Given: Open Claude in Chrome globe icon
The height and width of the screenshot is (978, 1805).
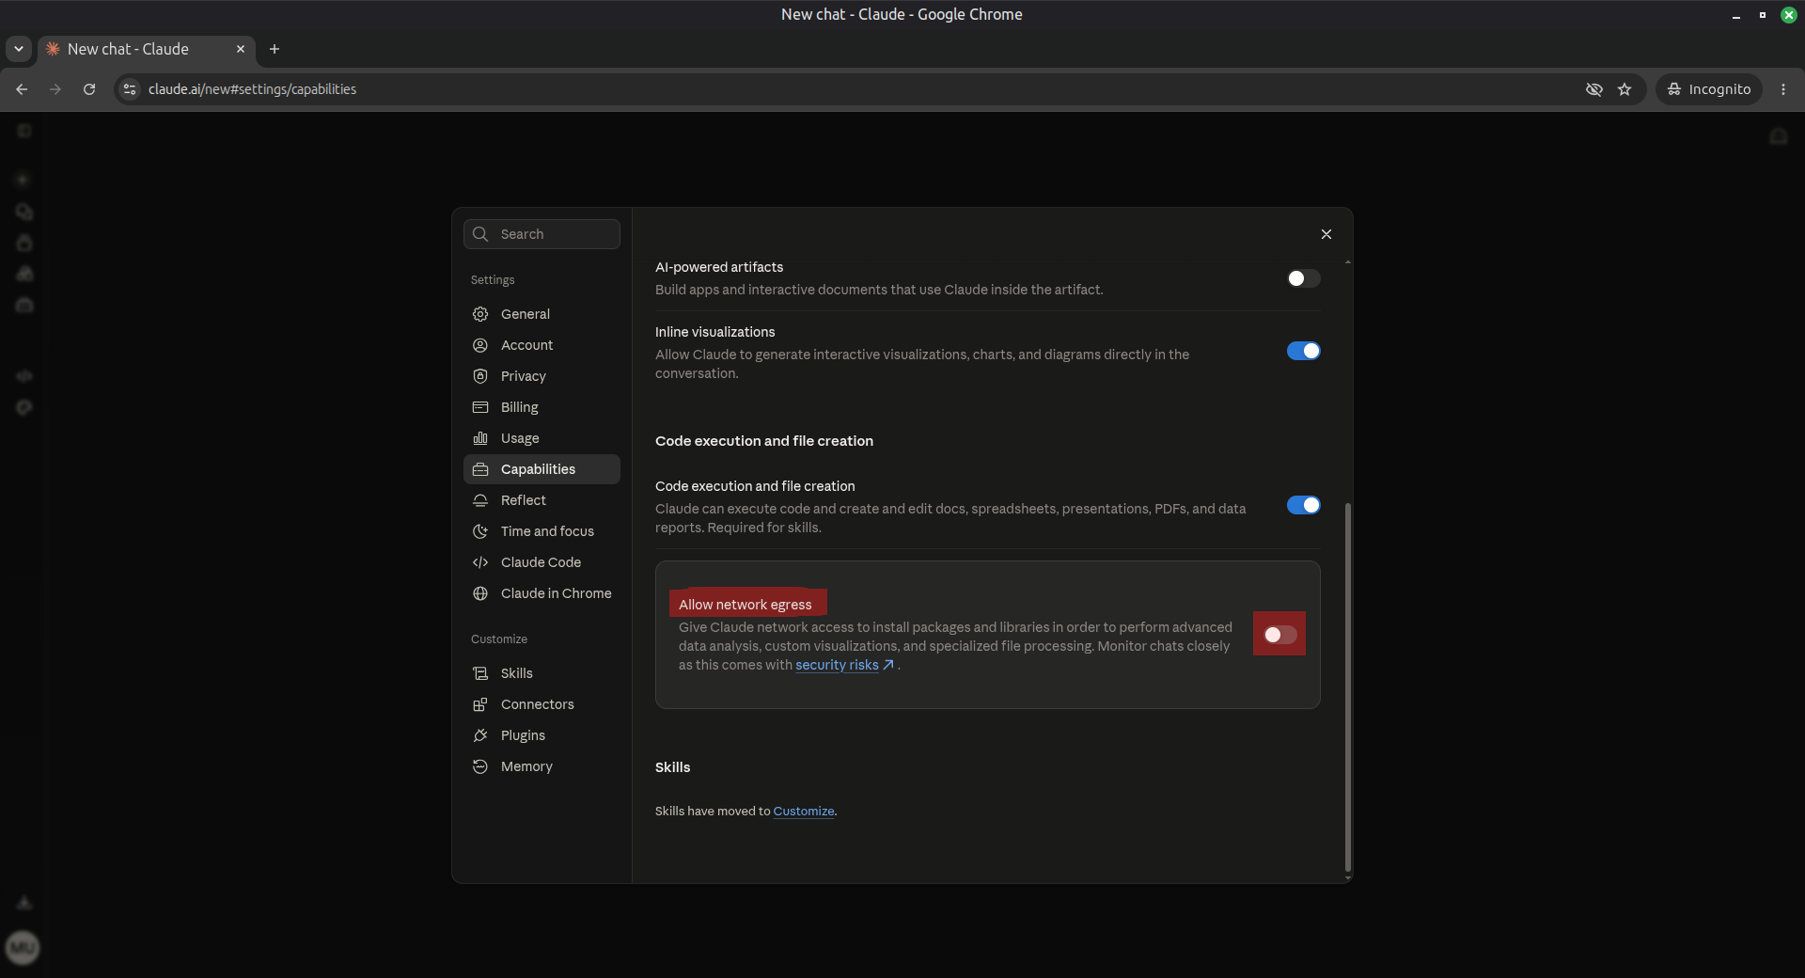Looking at the screenshot, I should point(480,593).
